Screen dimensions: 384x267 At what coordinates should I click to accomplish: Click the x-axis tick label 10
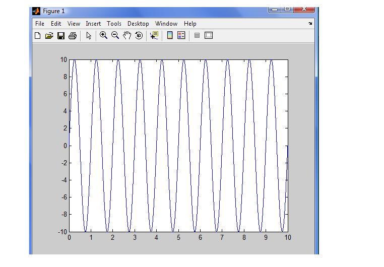coord(288,237)
